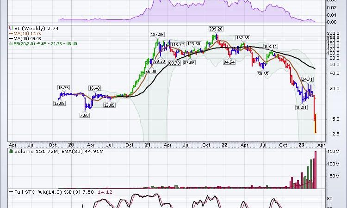Viewport: 347px width, 208px height.
Task: Click the 60.0 price axis label
Action: (x=334, y=65)
